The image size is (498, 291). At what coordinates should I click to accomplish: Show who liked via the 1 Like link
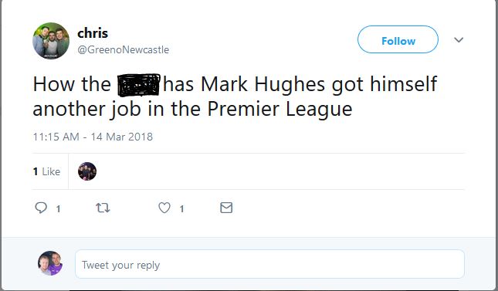46,171
